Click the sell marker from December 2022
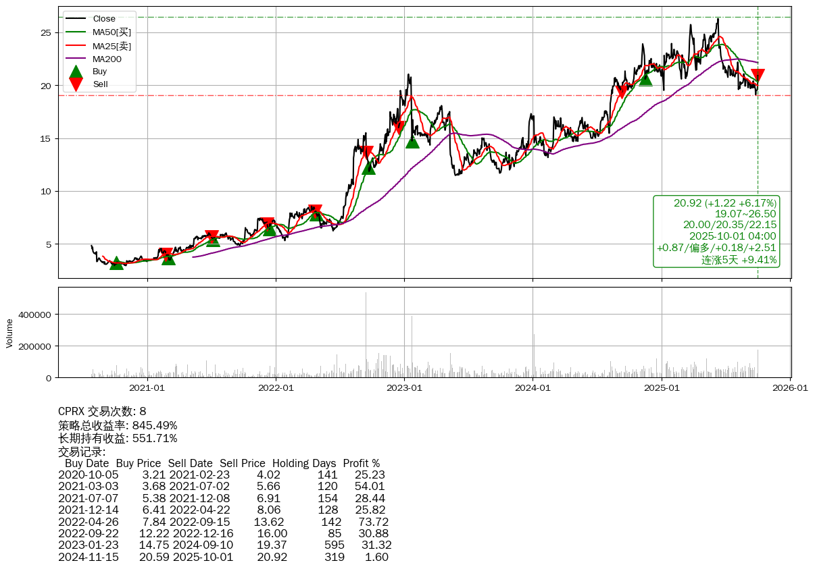 [399, 127]
